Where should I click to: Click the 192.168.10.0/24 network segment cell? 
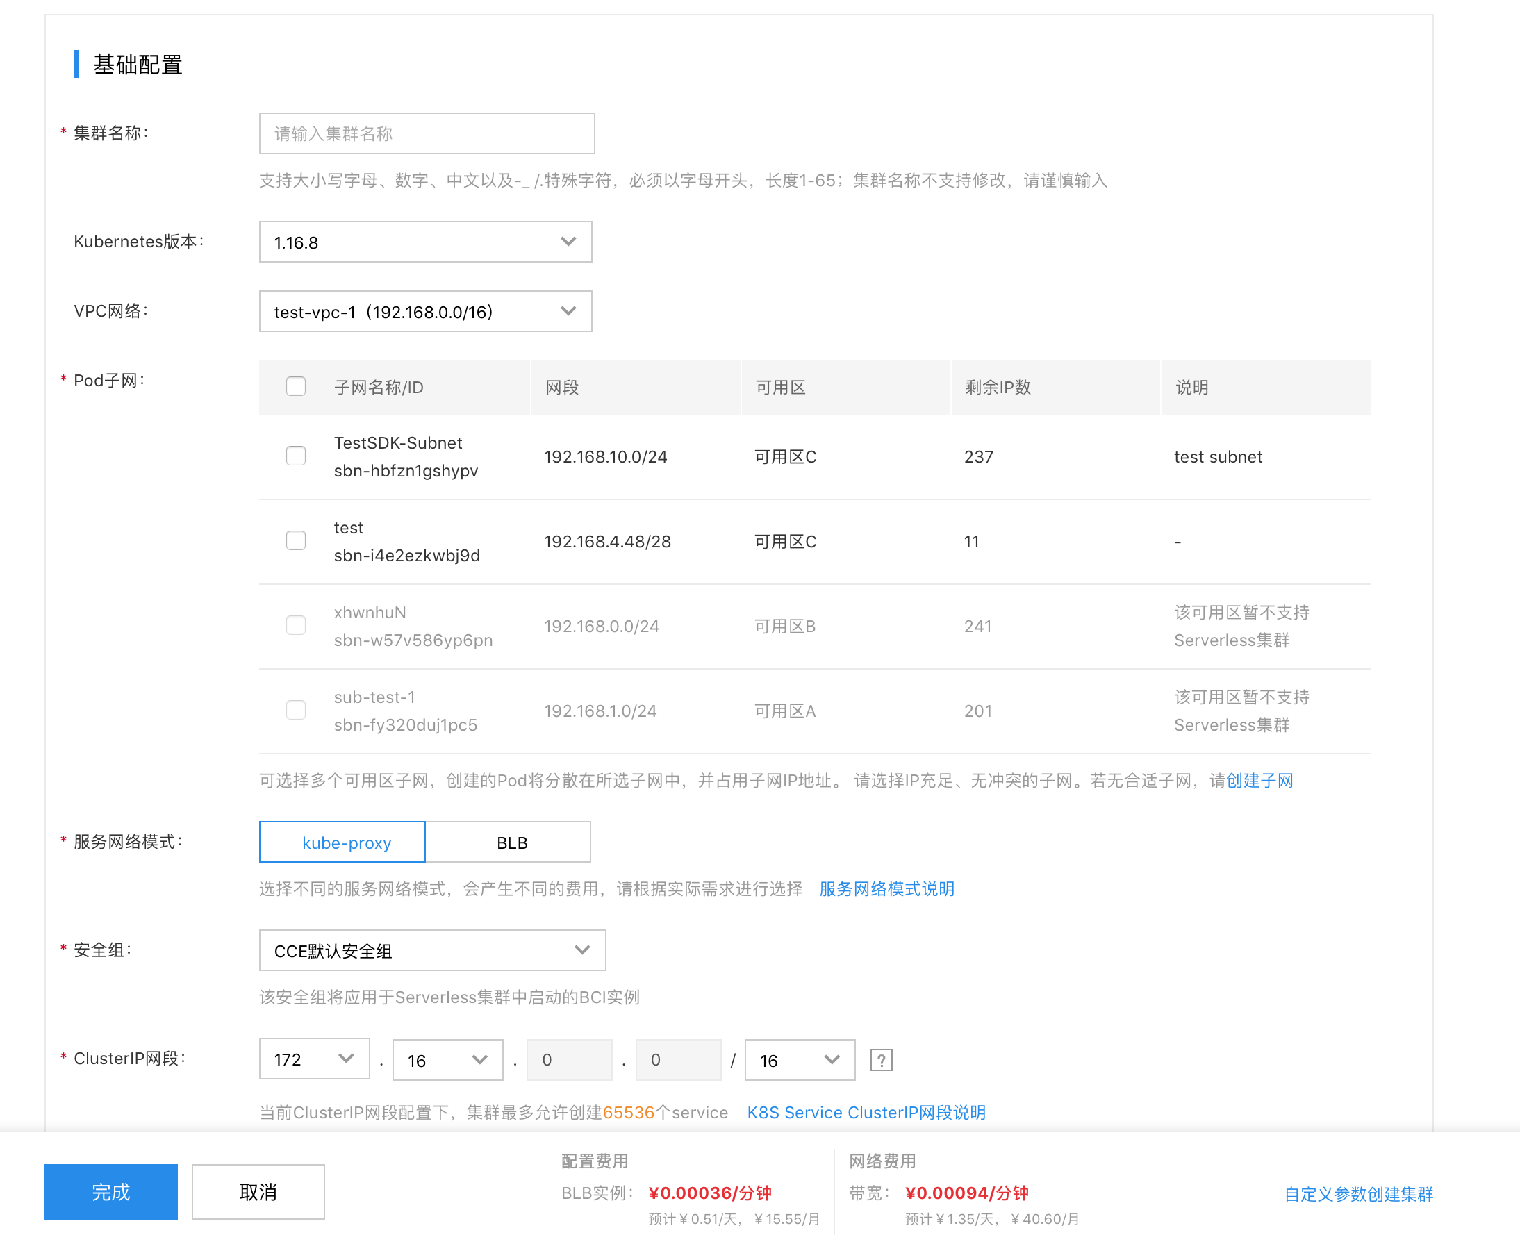[x=606, y=457]
